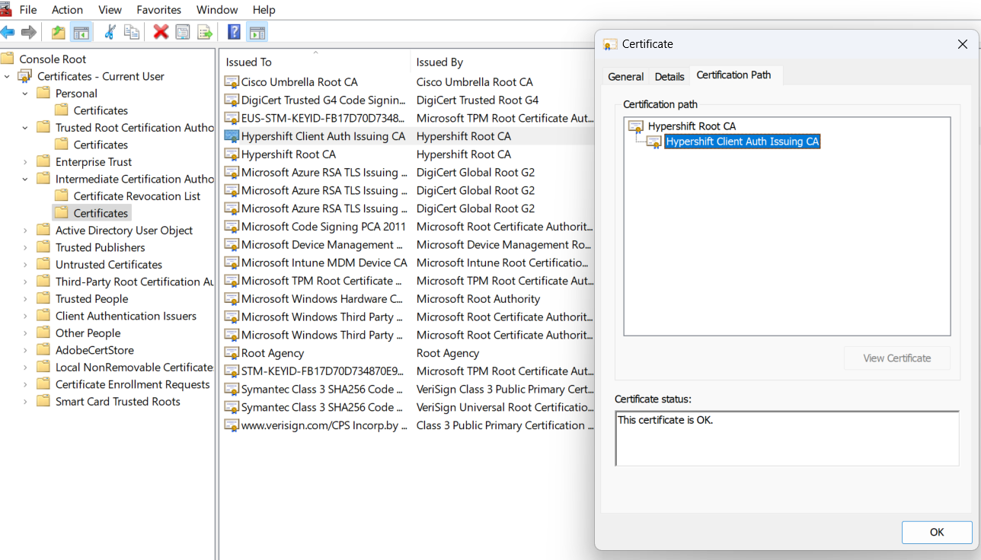981x560 pixels.
Task: Open the Favorites menu
Action: click(x=159, y=10)
